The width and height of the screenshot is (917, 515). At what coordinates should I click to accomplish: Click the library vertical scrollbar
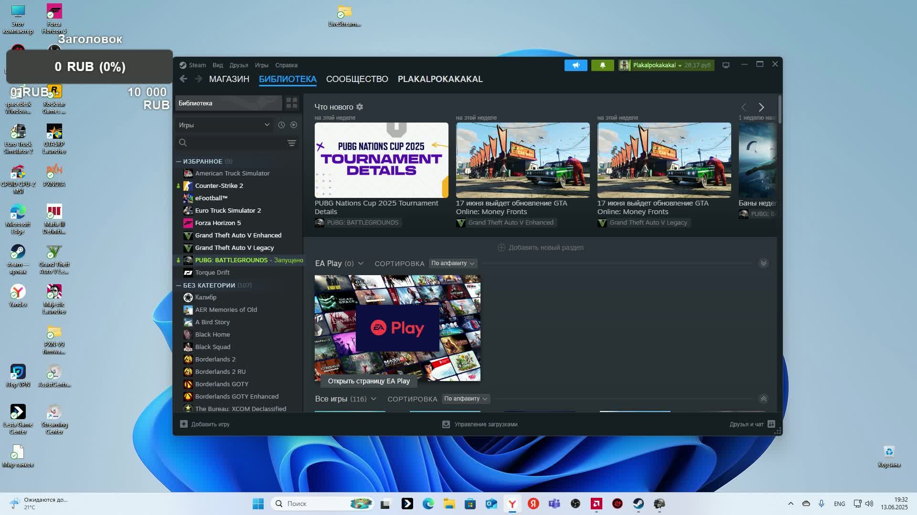click(780, 110)
